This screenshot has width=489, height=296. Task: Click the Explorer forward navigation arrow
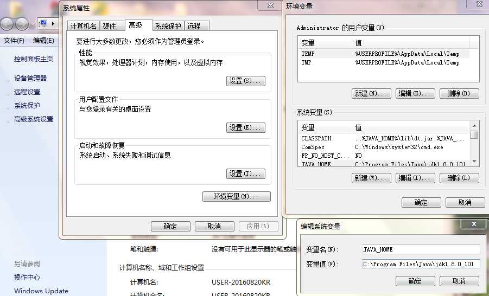pyautogui.click(x=22, y=24)
